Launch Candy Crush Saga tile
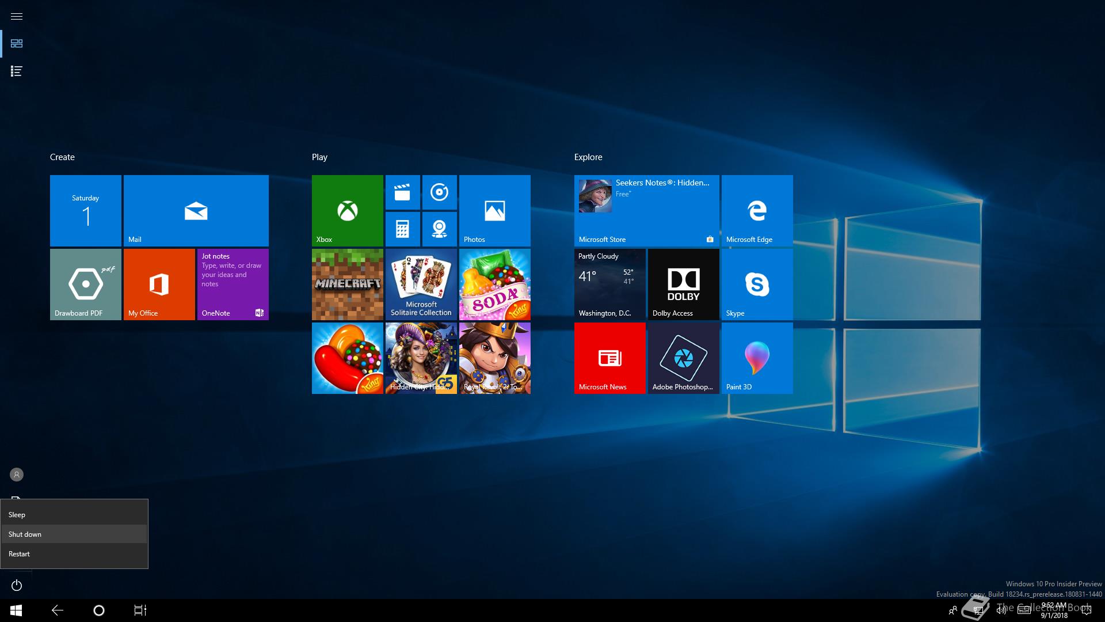The image size is (1105, 622). 348,358
